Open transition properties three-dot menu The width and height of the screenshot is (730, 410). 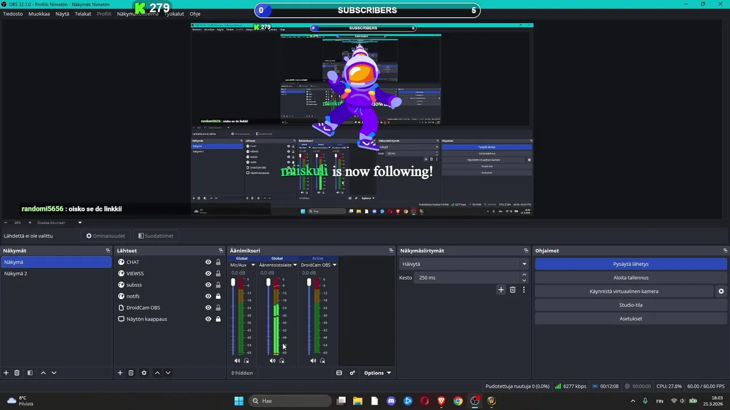[524, 290]
